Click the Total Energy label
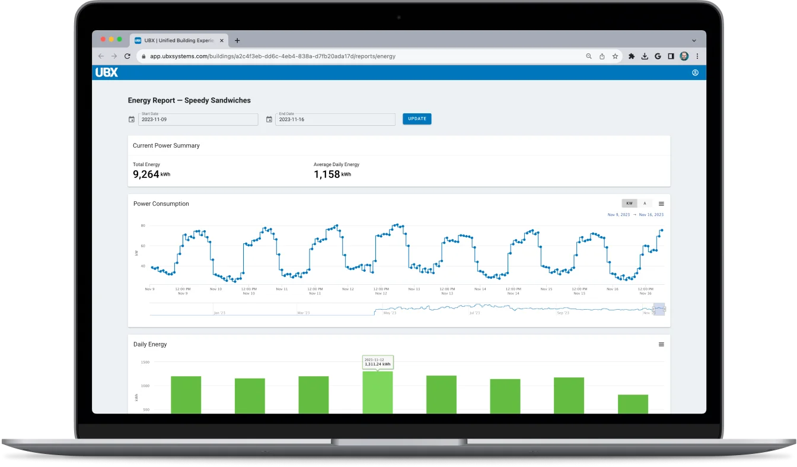This screenshot has width=797, height=467. pos(146,164)
